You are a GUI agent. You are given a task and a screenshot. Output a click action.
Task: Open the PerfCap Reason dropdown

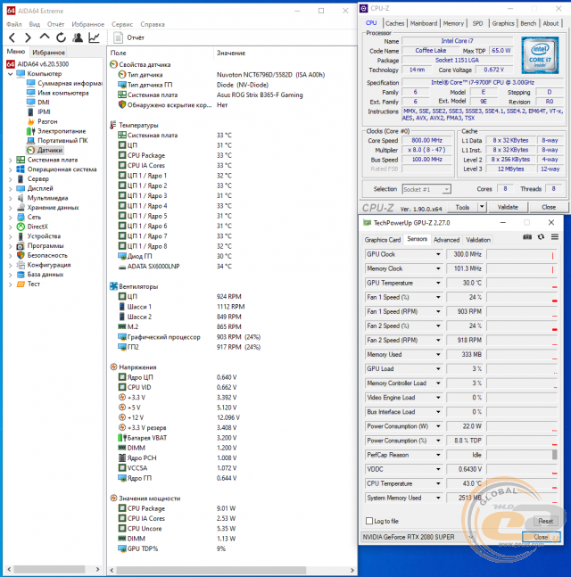(x=438, y=455)
